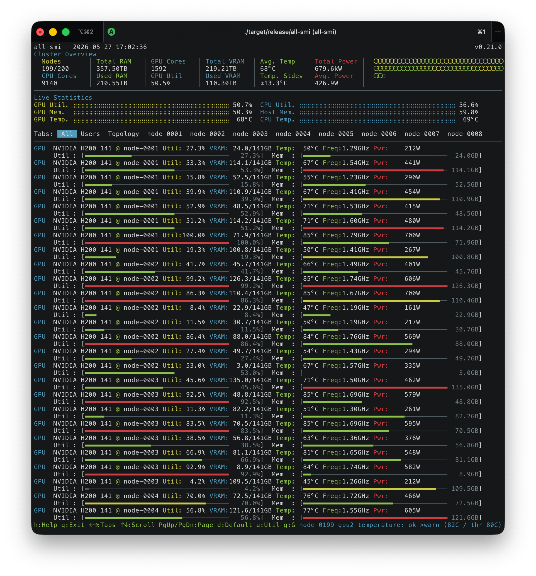The image size is (536, 576).
Task: Click the d:Default sort hint
Action: click(x=235, y=525)
